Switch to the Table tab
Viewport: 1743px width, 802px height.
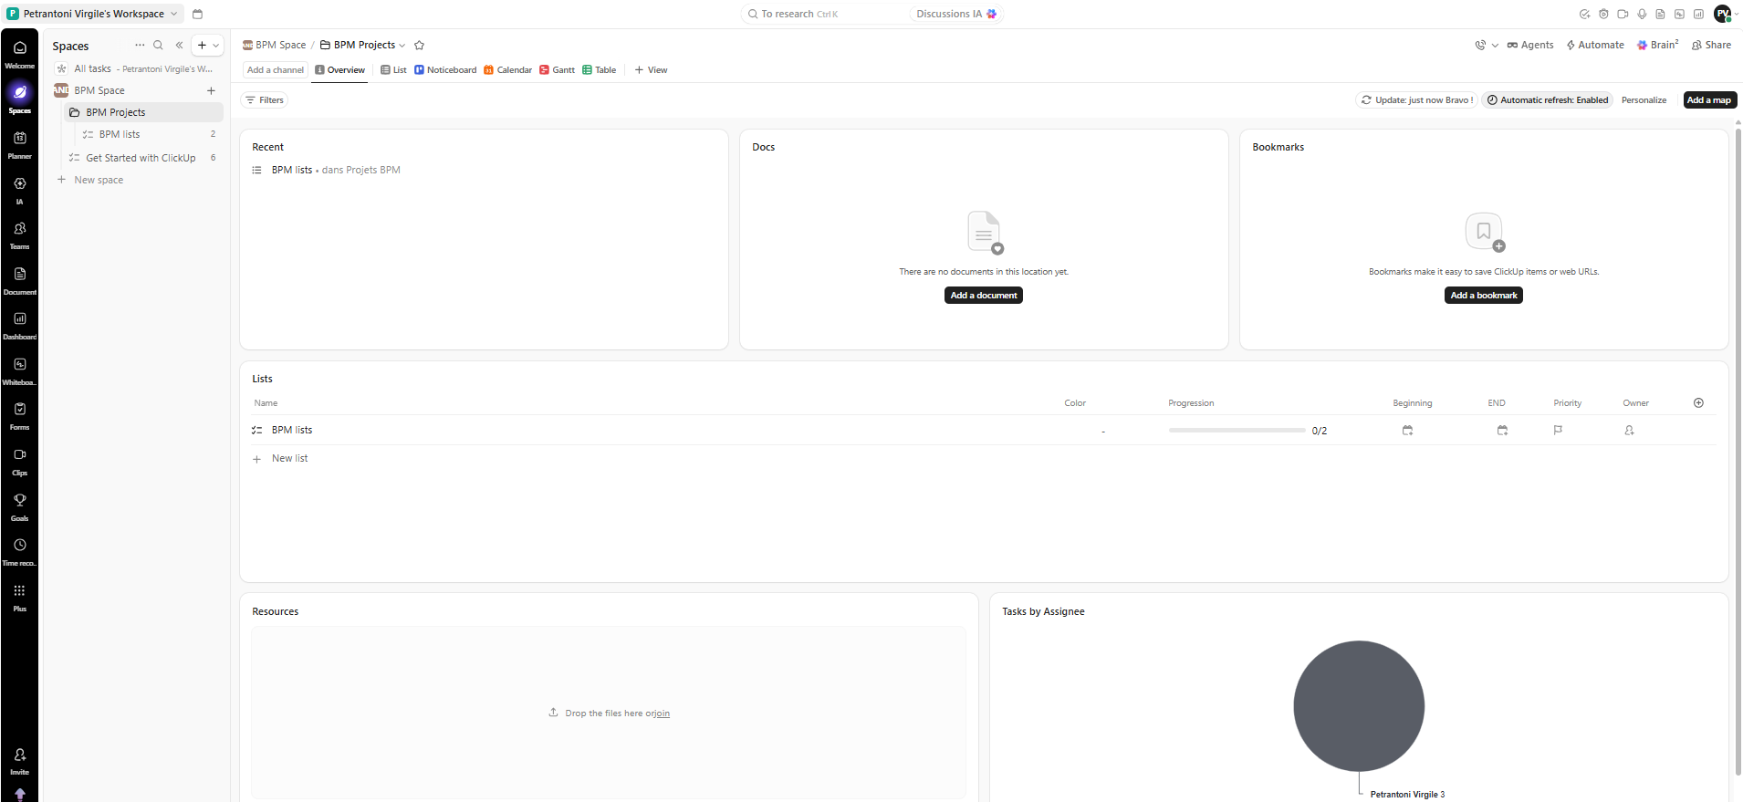tap(599, 70)
